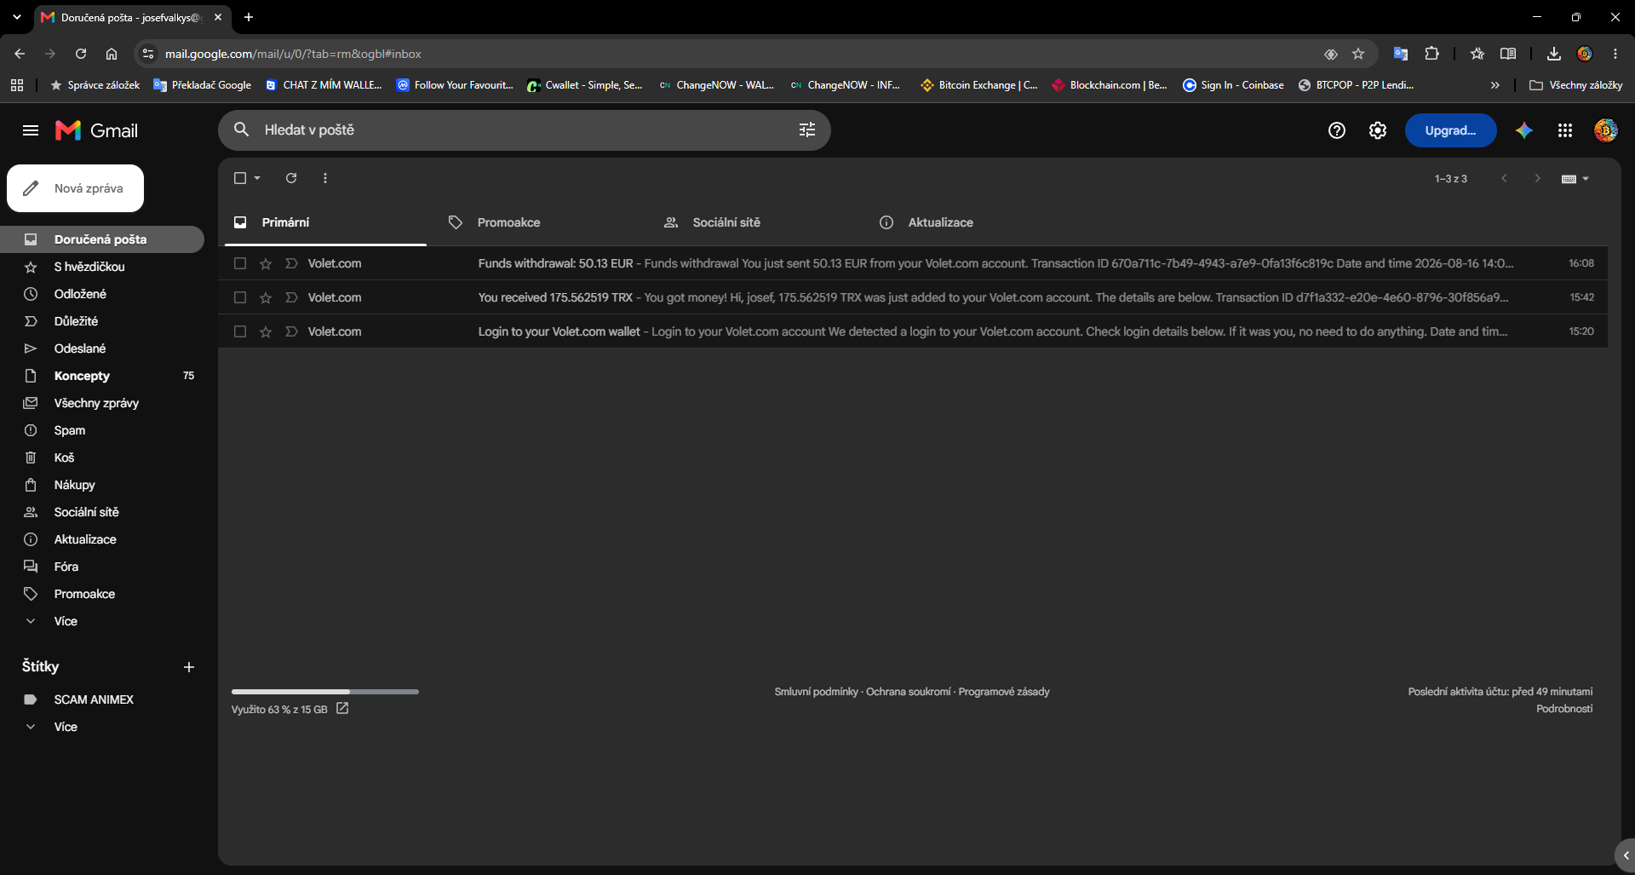Open the Gmail support help icon

tap(1336, 130)
